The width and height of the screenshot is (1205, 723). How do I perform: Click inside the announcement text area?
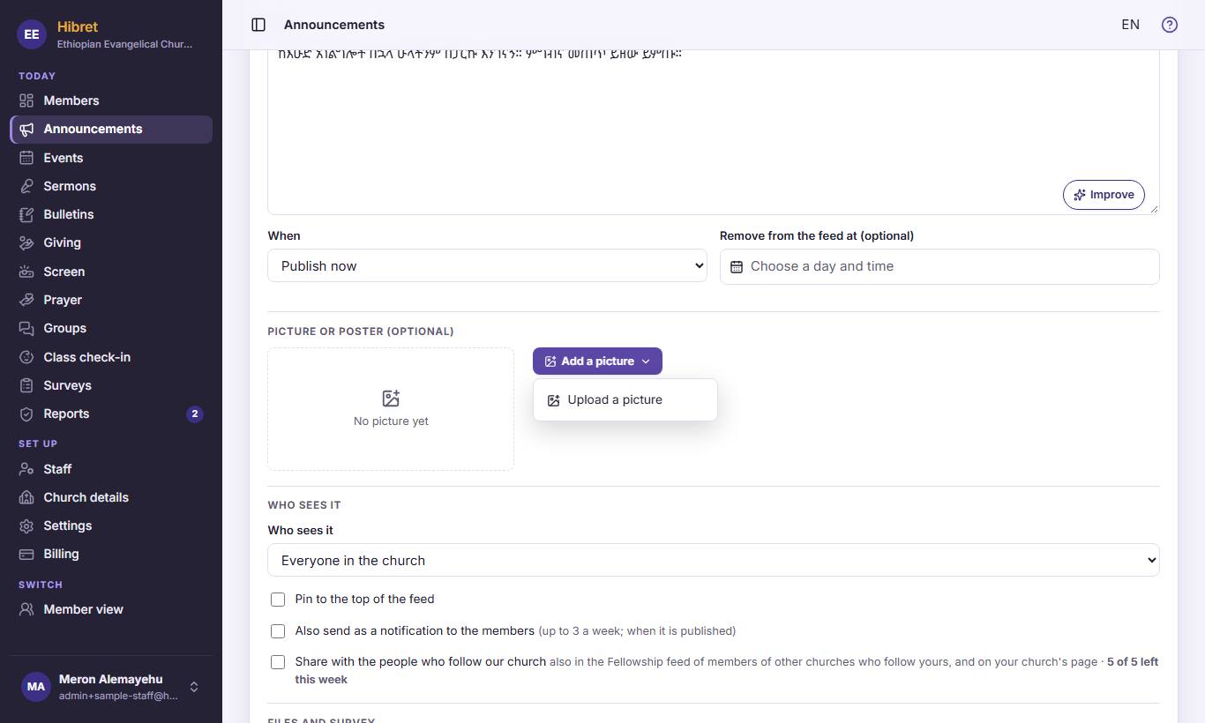713,132
